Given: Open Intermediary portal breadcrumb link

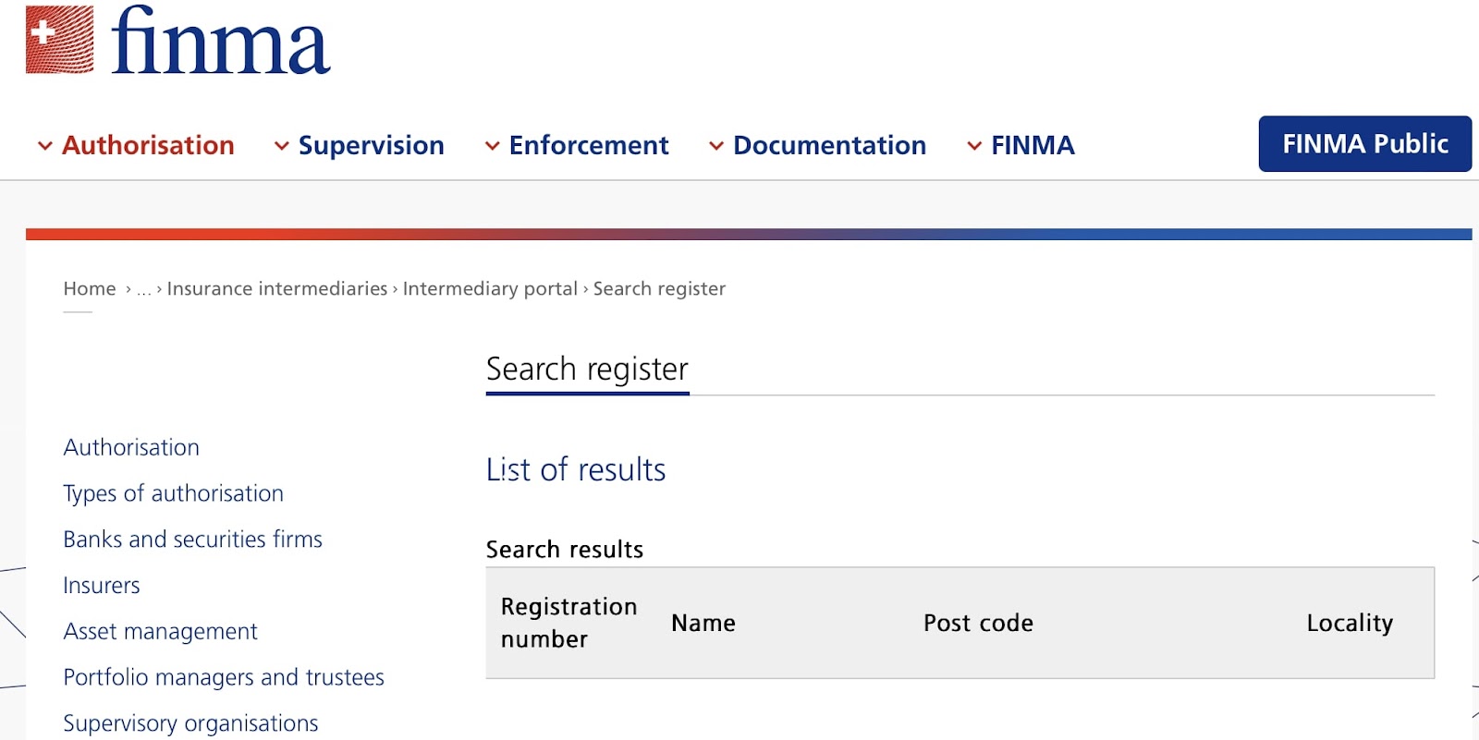Looking at the screenshot, I should click(x=490, y=288).
